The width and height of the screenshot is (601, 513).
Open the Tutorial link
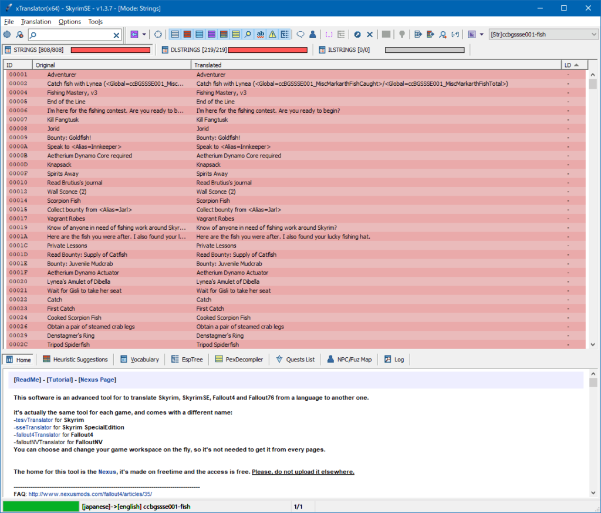pos(60,380)
